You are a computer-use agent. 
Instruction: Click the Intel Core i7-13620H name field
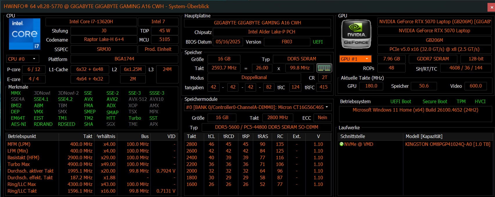click(91, 22)
